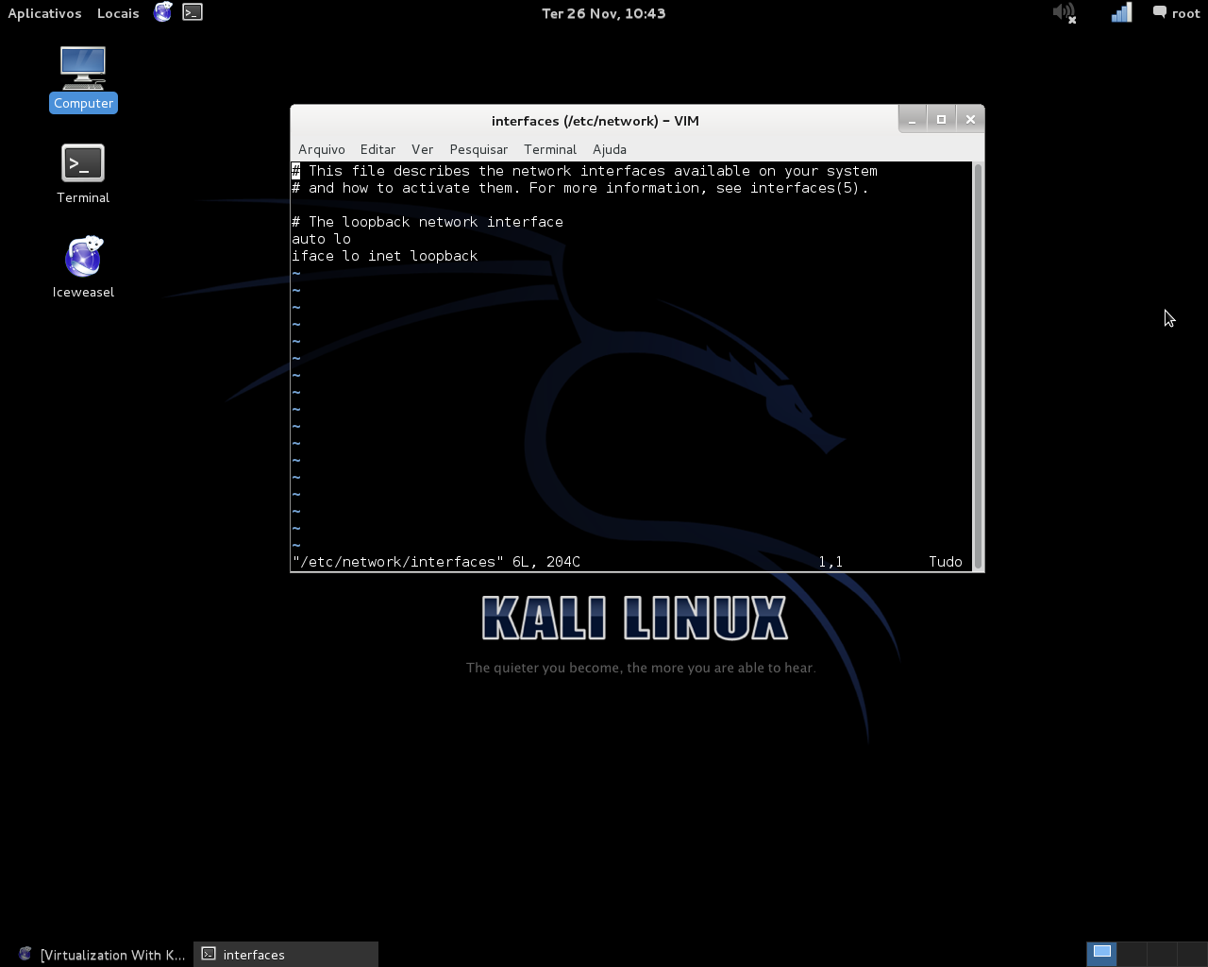Click first comment line 'This file describes'

click(584, 171)
